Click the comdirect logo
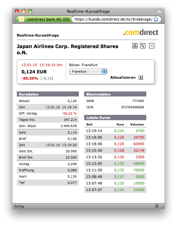177x226 pixels. 141,32
